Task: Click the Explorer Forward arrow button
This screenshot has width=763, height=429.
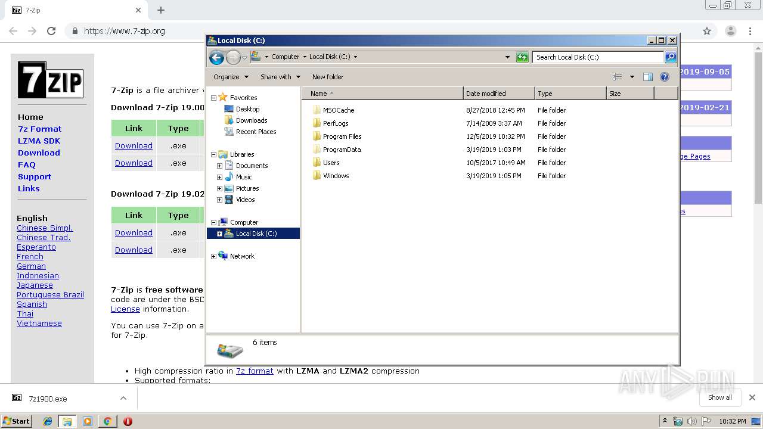Action: point(233,57)
